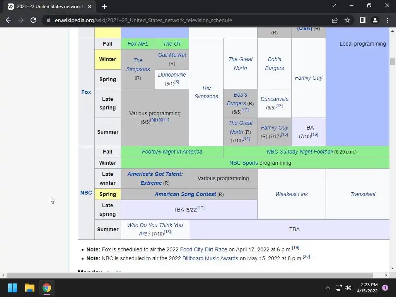Viewport: 396px width, 297px height.
Task: Open reference 8 citation
Action: click(x=177, y=82)
